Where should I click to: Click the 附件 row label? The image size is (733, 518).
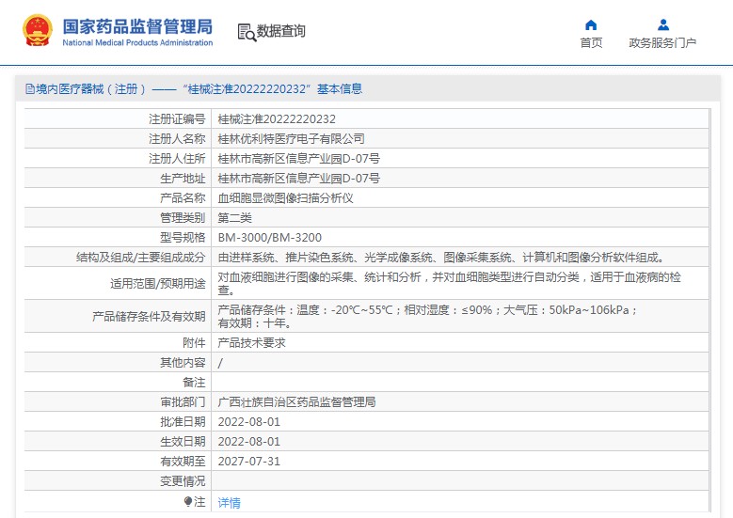click(x=194, y=343)
